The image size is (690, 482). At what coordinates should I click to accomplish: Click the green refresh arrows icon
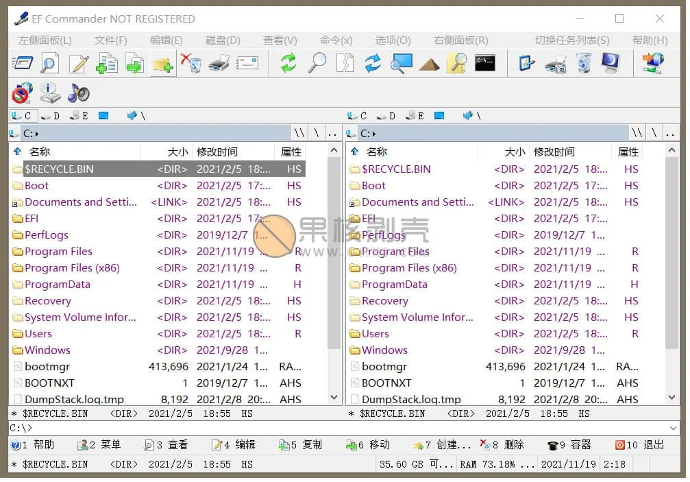288,64
